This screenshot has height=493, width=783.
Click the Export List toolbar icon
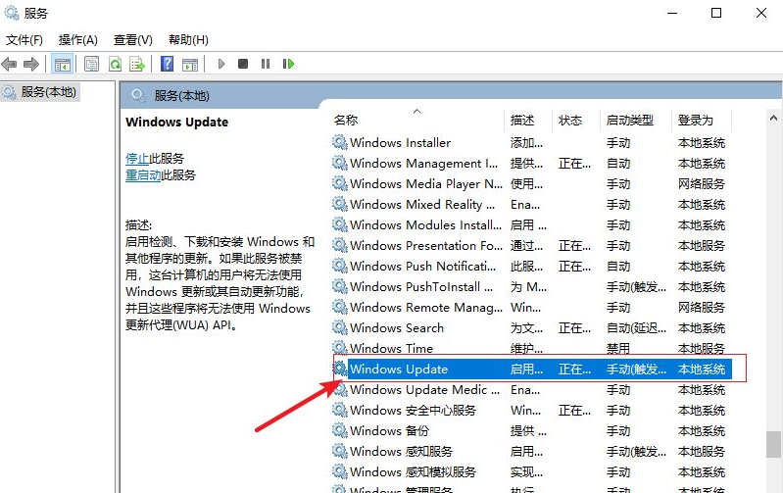[137, 64]
